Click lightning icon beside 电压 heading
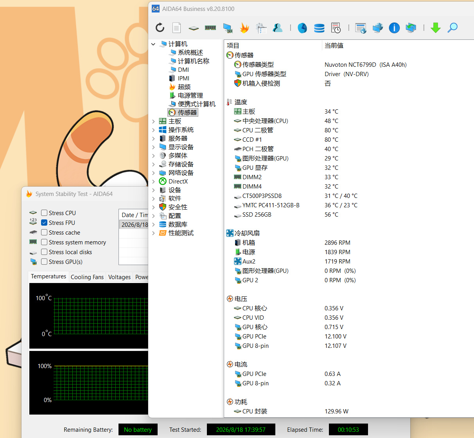The image size is (474, 438). point(230,299)
